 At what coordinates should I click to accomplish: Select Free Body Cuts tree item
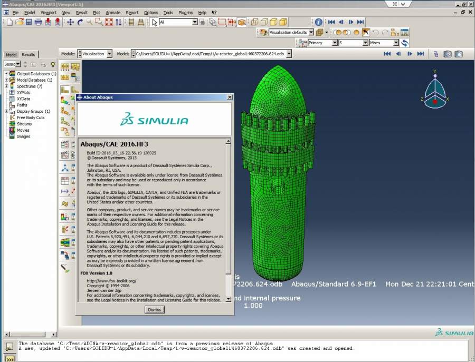[x=31, y=118]
